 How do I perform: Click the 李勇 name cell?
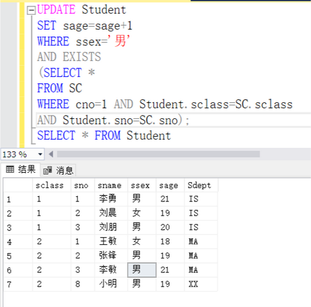pyautogui.click(x=111, y=199)
